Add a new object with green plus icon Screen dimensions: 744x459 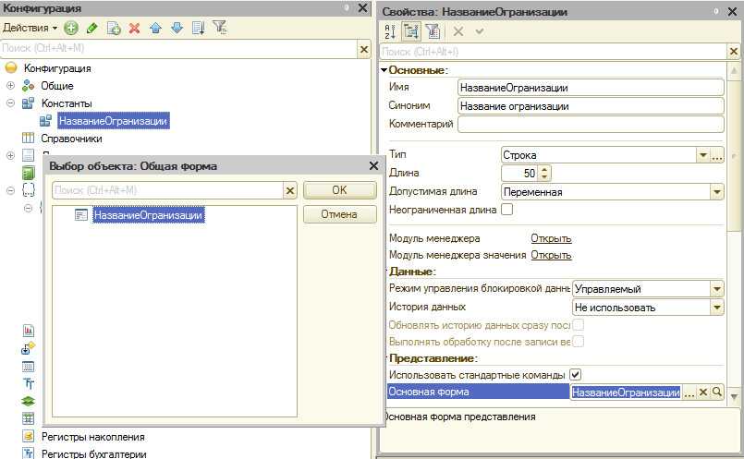[x=70, y=29]
